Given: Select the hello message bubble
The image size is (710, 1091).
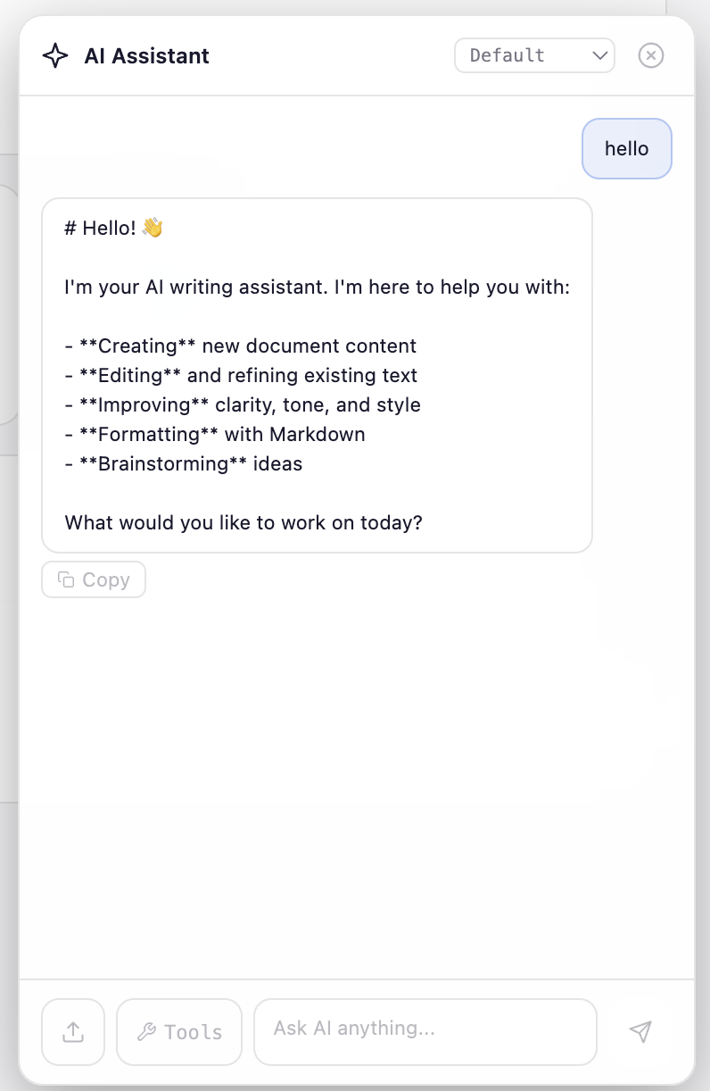Looking at the screenshot, I should (x=626, y=148).
